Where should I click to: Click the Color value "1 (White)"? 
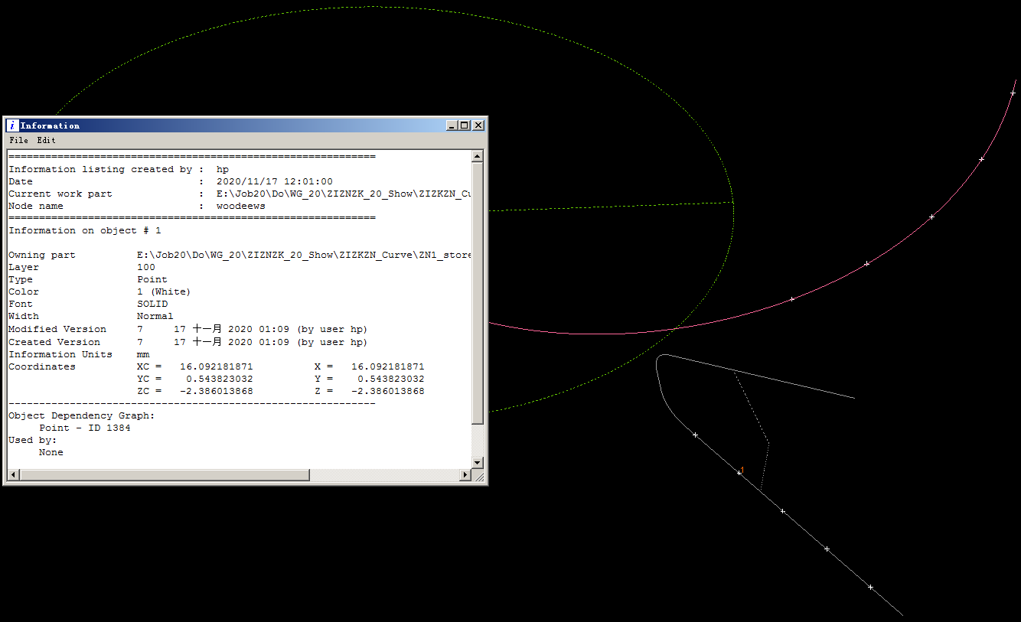click(x=164, y=291)
